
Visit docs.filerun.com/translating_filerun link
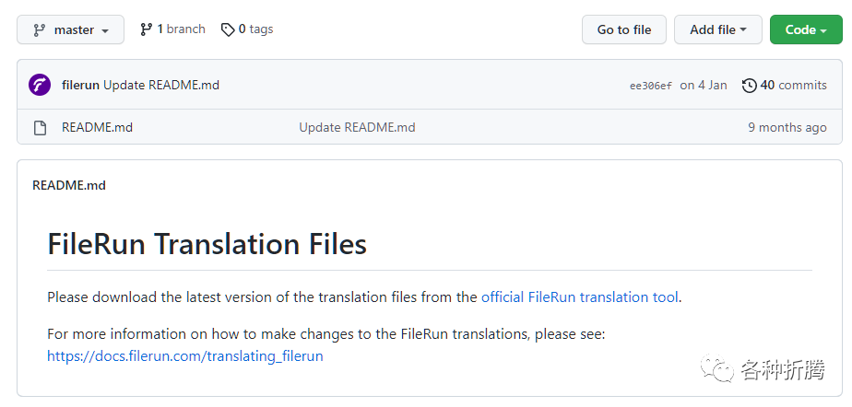184,355
